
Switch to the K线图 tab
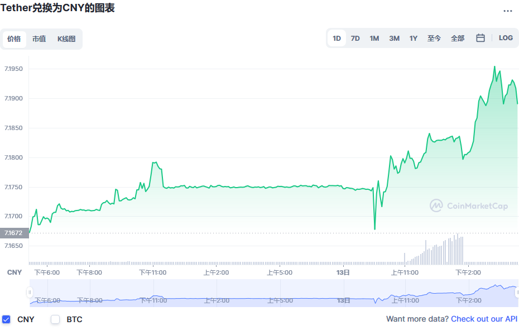pos(66,39)
